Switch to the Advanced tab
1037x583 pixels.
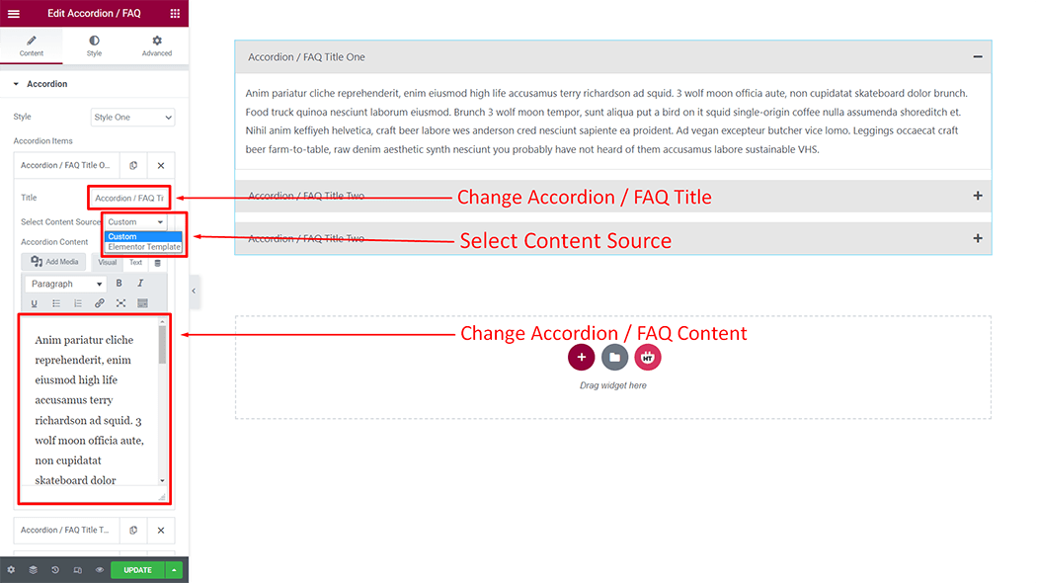[x=156, y=45]
